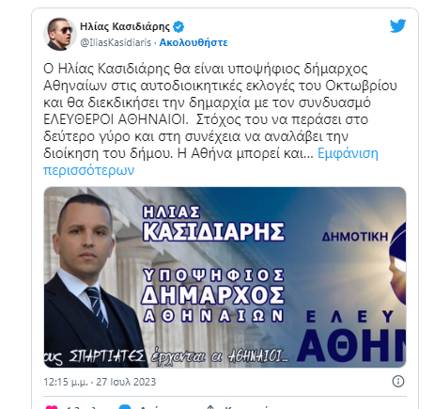This screenshot has height=409, width=434.
Task: Follow via the Ακολουθήστε link
Action: 194,42
